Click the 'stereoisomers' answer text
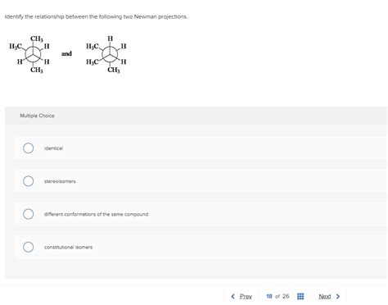This screenshot has height=305, width=388. 60,181
